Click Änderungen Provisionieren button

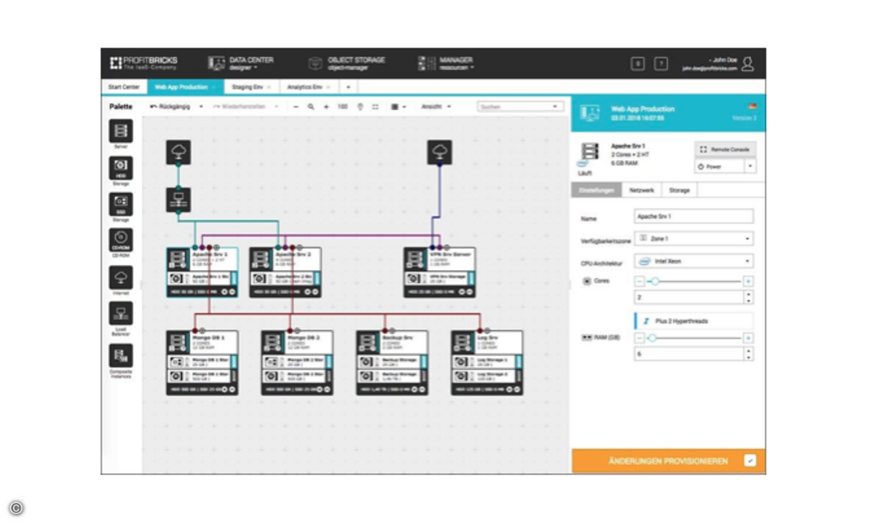pos(668,461)
